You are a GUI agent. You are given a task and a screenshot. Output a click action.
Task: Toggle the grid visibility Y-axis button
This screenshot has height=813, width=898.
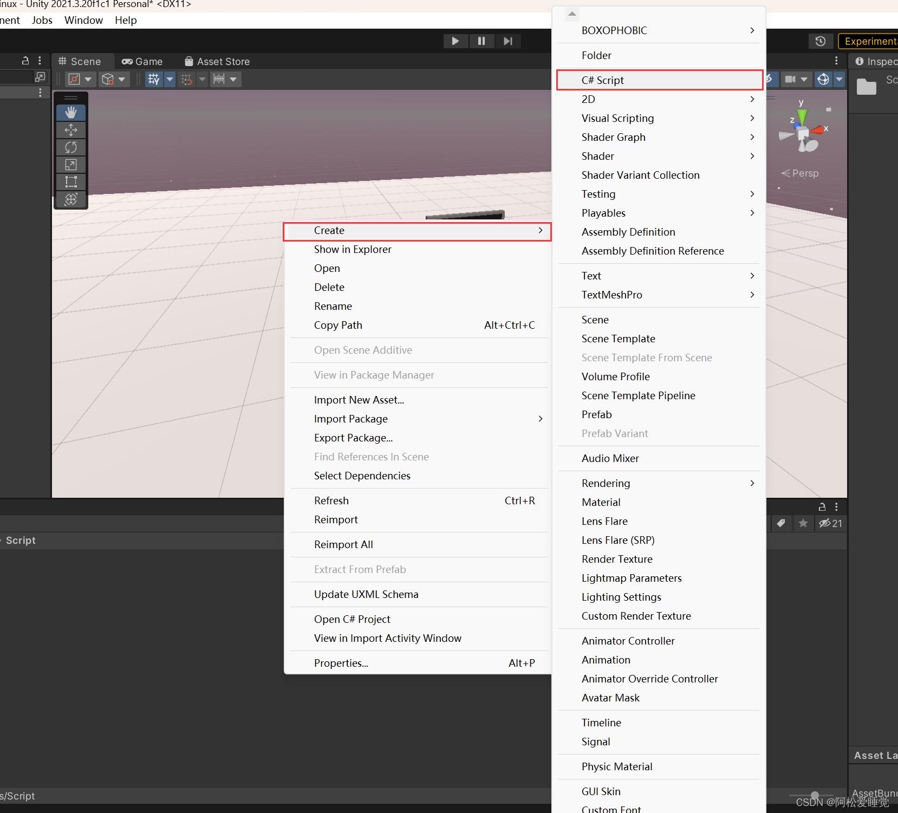click(154, 80)
